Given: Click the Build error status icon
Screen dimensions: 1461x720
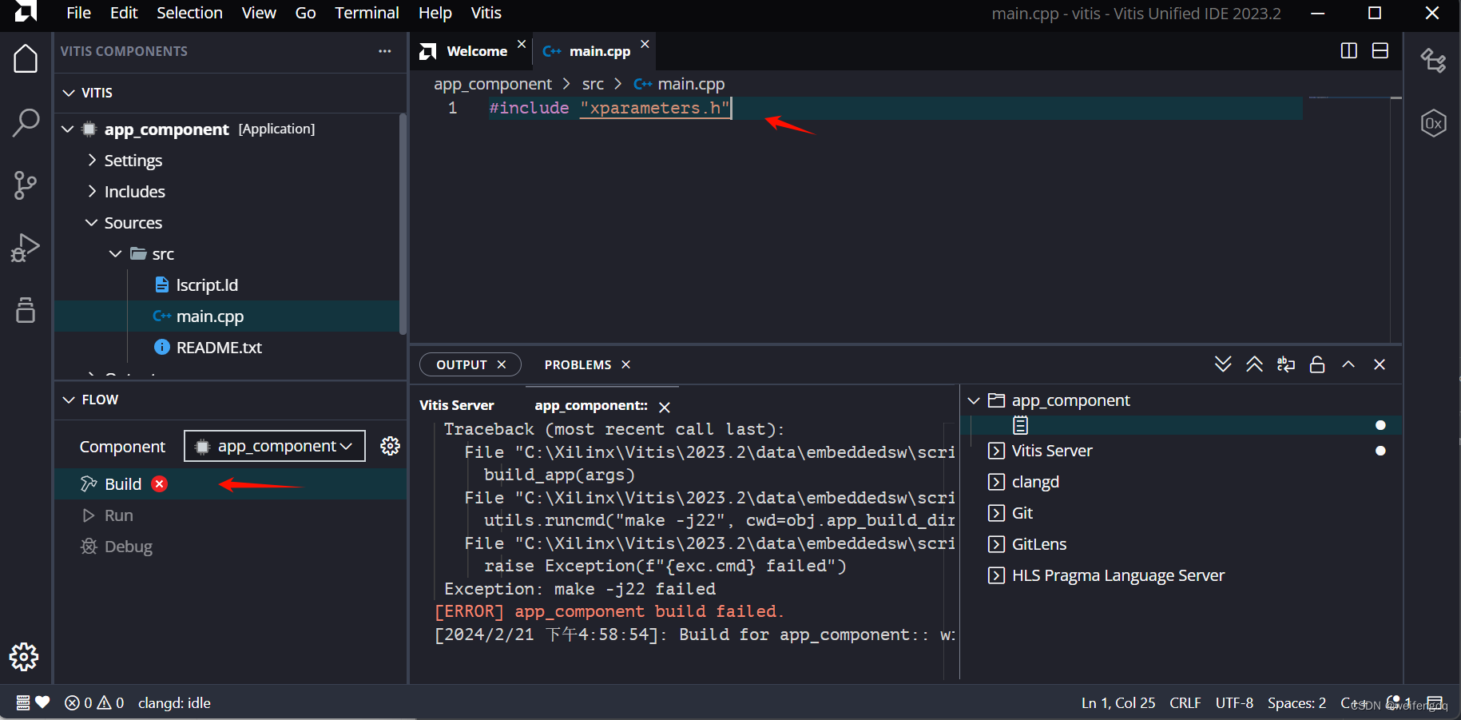Looking at the screenshot, I should (x=160, y=483).
